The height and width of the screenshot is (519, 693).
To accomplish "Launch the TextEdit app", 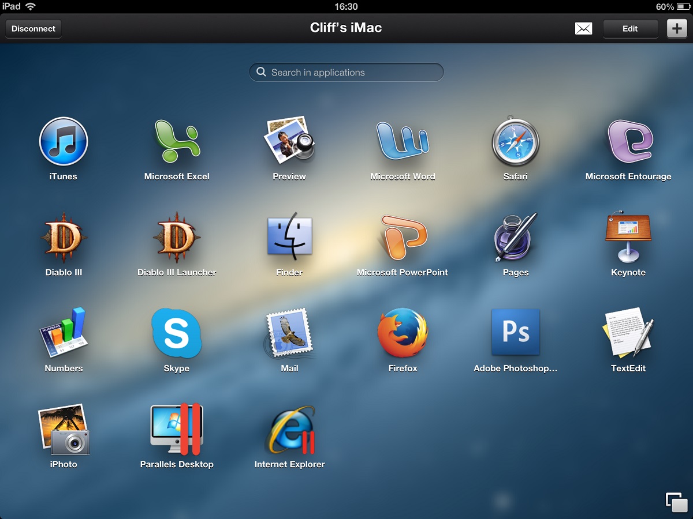I will click(x=628, y=333).
